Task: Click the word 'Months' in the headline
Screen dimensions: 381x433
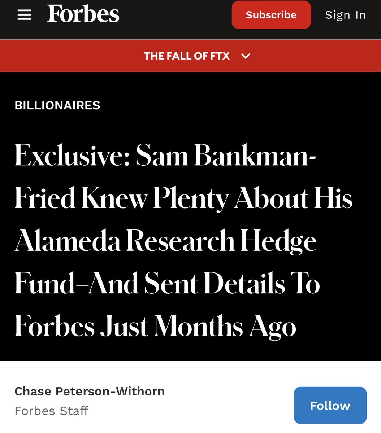Action: pyautogui.click(x=198, y=326)
